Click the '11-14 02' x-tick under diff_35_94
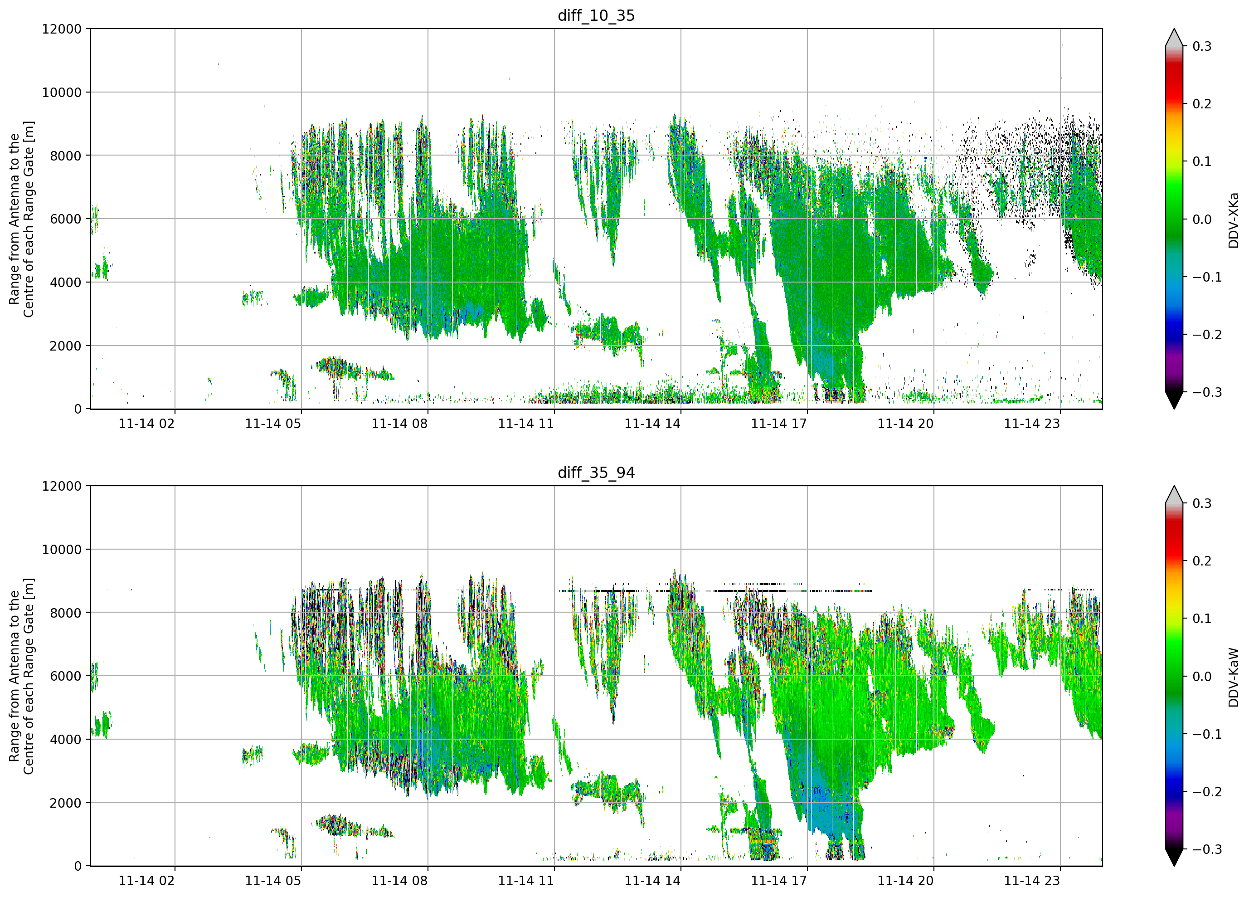 tap(146, 881)
